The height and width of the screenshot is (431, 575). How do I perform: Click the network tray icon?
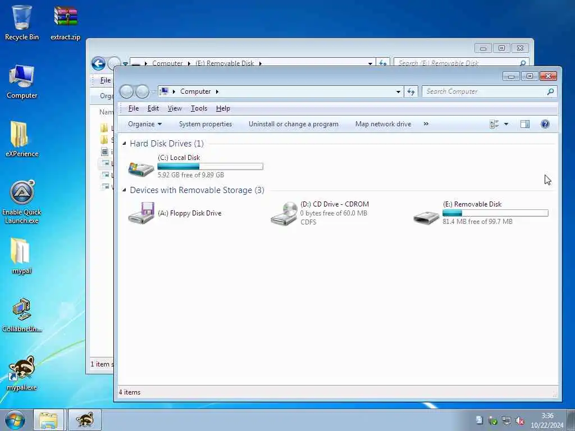point(506,420)
